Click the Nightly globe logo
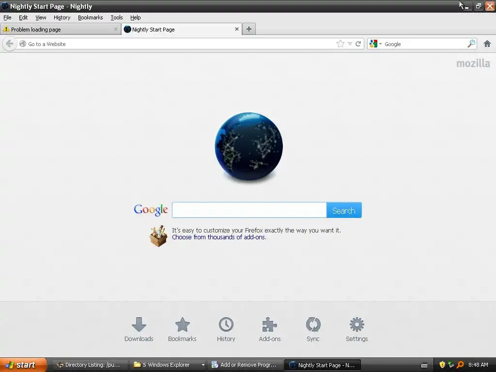 (248, 146)
